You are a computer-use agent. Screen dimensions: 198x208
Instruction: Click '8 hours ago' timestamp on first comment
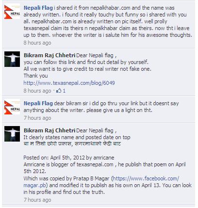point(37,43)
